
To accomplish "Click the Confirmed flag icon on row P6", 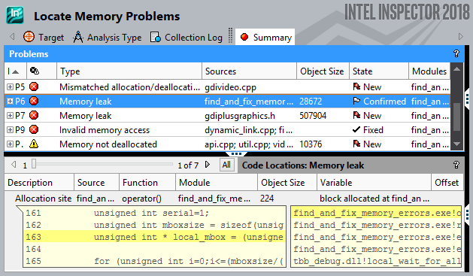I will tap(356, 101).
